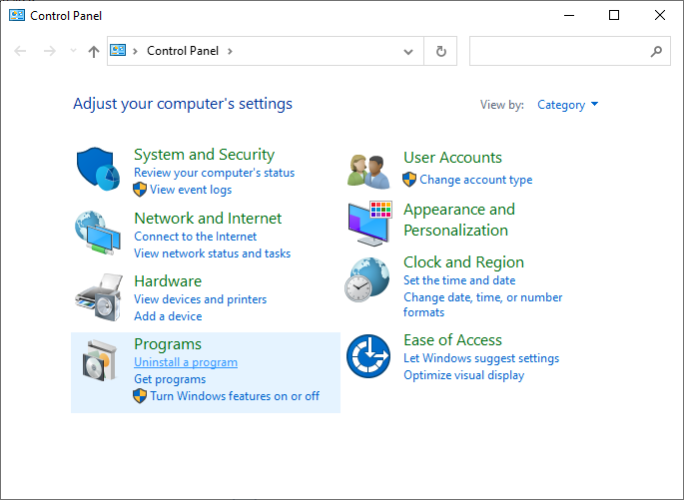Expand the chevron after Control Panel breadcrumb
This screenshot has width=684, height=500.
[230, 51]
